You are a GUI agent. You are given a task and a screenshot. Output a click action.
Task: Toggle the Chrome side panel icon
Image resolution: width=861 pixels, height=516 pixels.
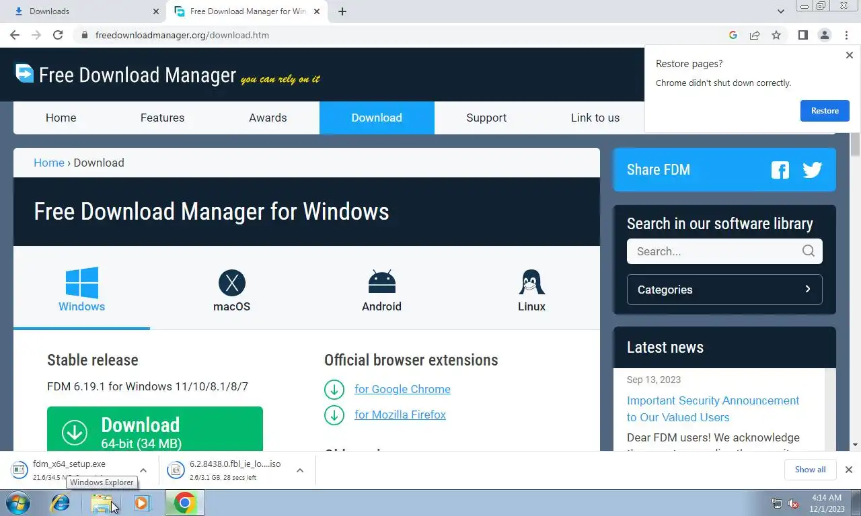coord(802,35)
